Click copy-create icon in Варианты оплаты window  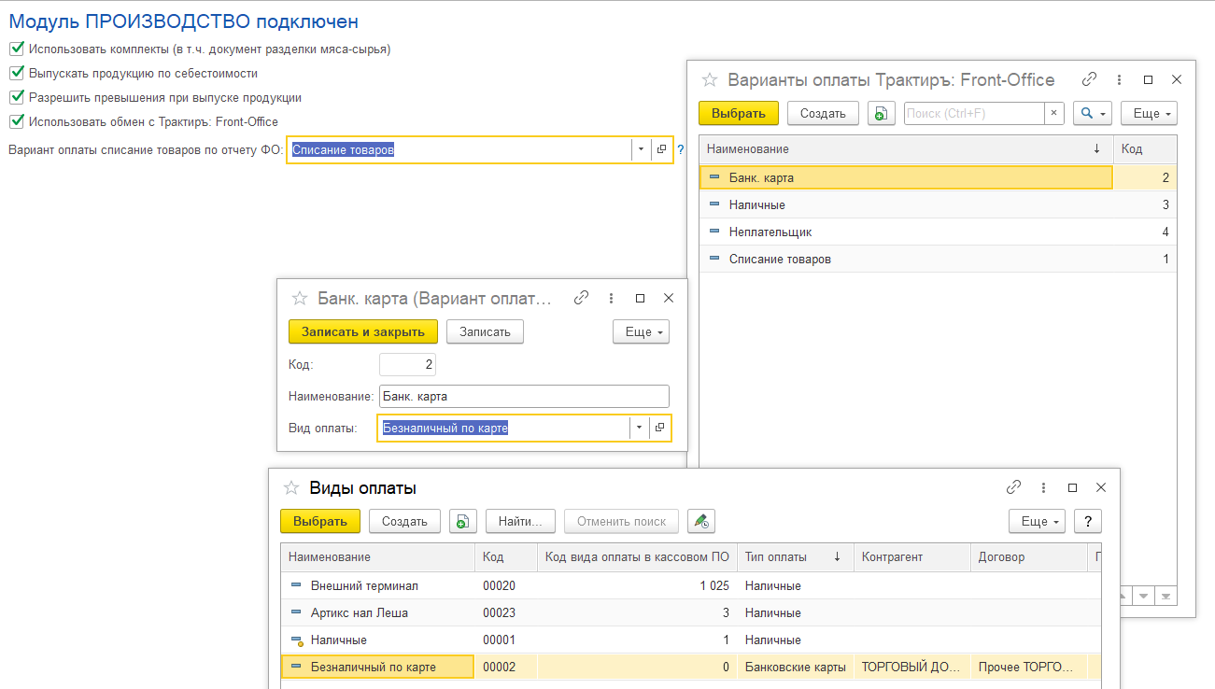tap(881, 114)
